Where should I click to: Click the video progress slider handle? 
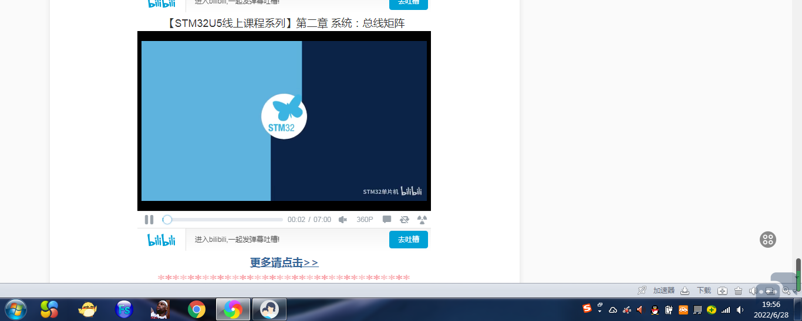tap(167, 220)
